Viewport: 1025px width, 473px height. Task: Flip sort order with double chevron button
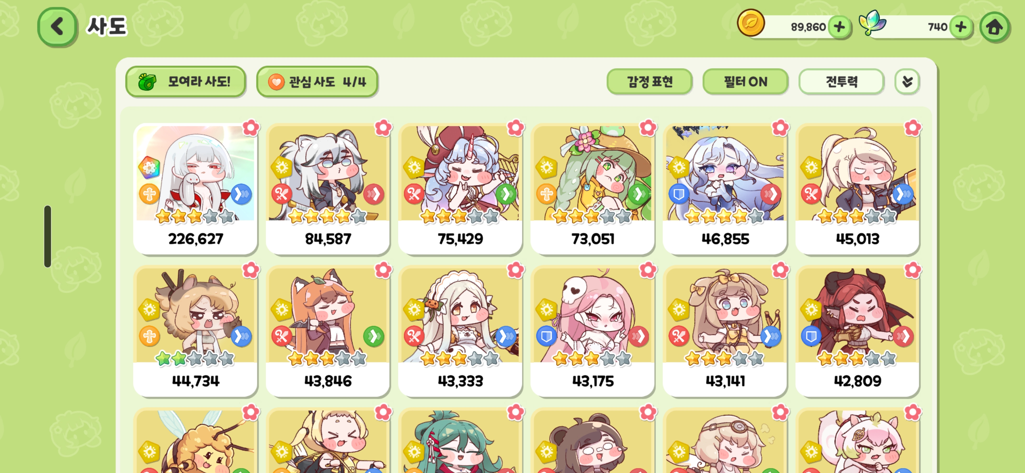point(907,81)
